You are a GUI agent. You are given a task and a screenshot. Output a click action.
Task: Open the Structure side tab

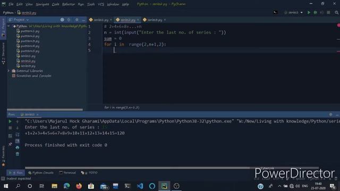click(3, 54)
